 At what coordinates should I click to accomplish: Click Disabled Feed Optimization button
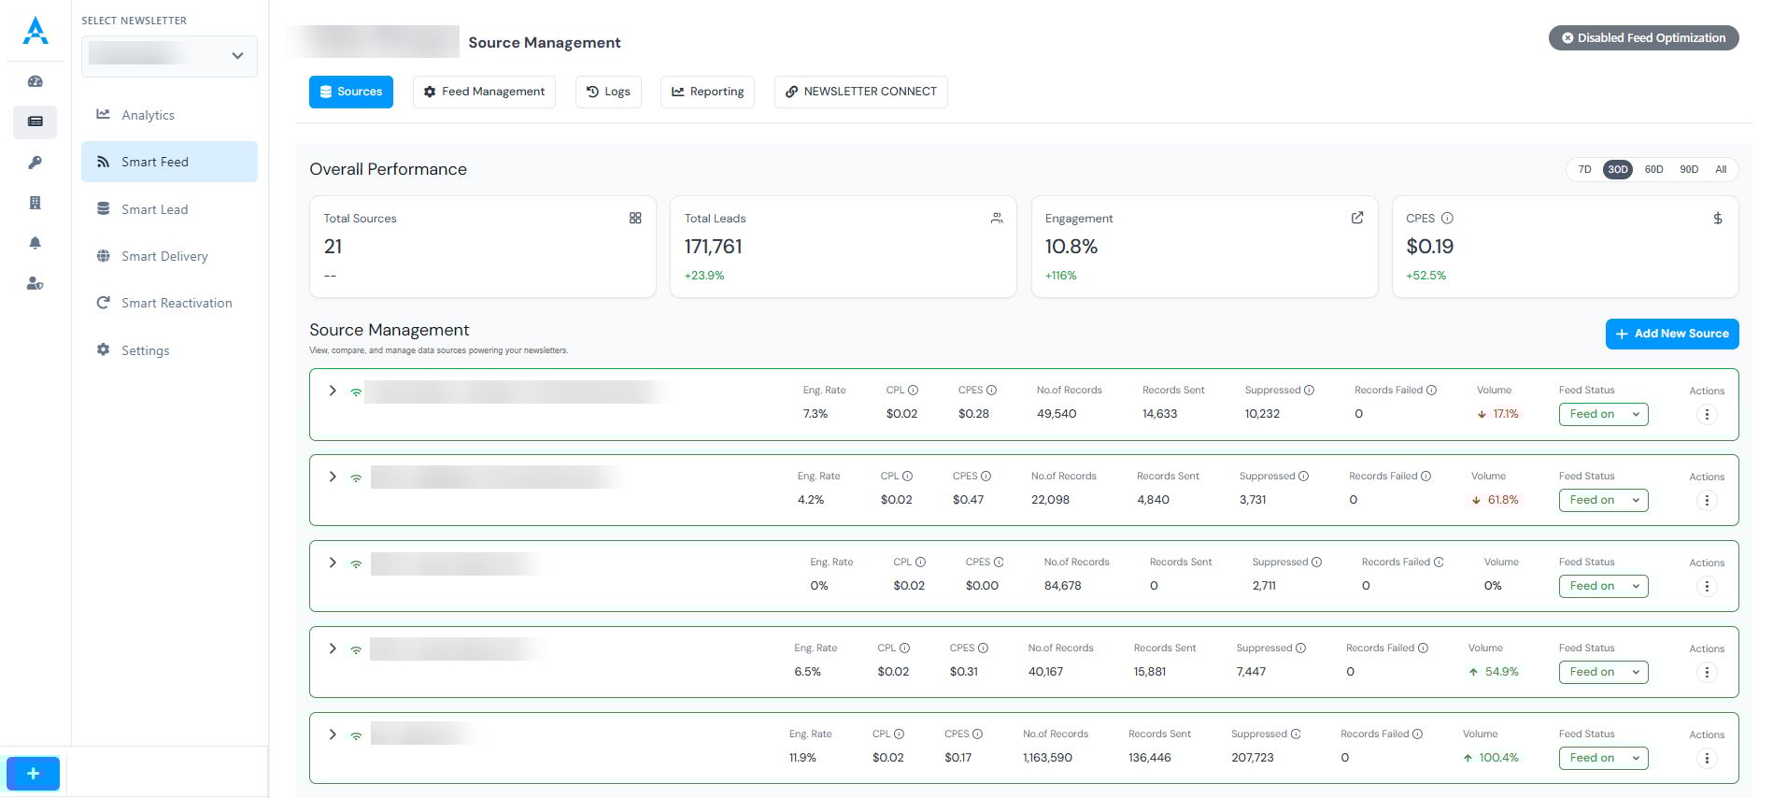pyautogui.click(x=1643, y=38)
